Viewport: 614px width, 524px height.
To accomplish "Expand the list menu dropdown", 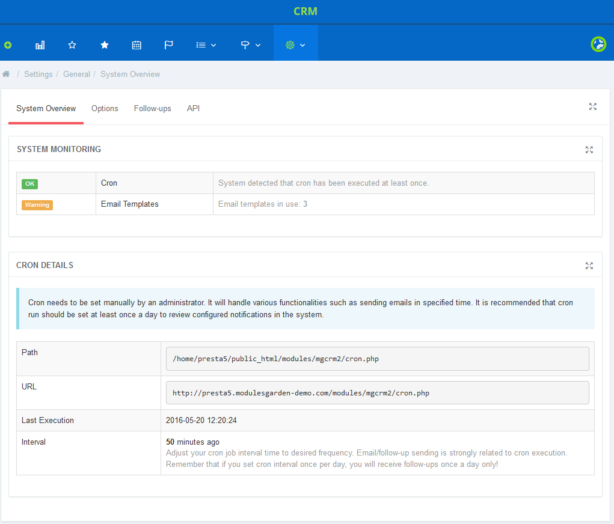I will pos(206,45).
